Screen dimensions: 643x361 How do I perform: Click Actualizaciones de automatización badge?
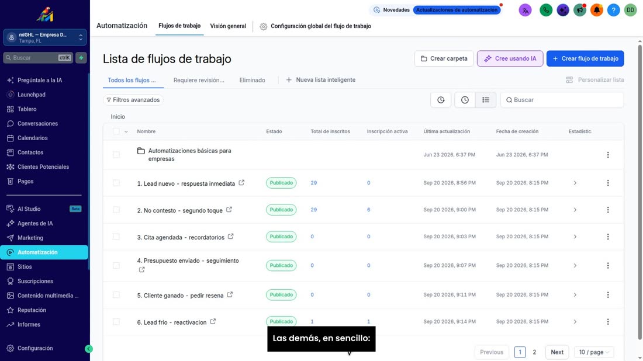tap(457, 10)
